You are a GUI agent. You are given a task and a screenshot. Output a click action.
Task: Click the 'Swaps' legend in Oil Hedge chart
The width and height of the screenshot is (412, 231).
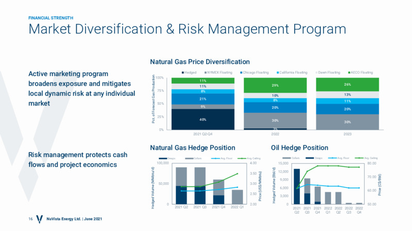pos(314,158)
